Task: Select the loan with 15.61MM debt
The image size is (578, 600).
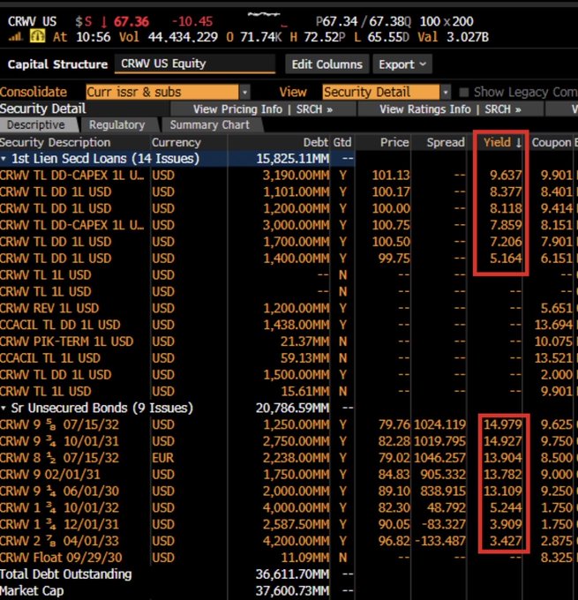Action: pyautogui.click(x=289, y=392)
